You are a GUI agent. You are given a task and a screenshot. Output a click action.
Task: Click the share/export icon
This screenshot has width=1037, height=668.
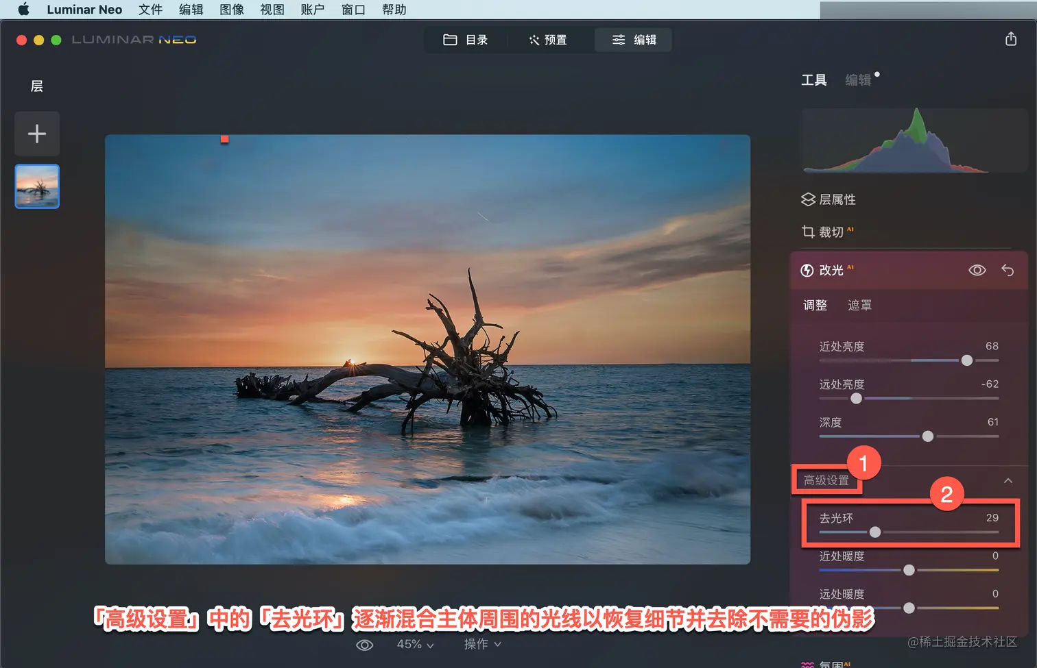tap(1011, 39)
